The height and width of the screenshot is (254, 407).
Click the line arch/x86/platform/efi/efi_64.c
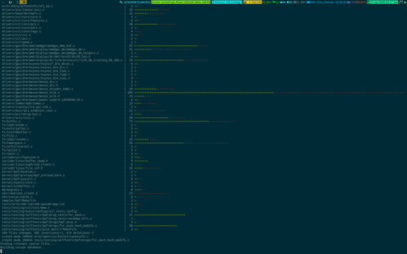tap(28, 6)
